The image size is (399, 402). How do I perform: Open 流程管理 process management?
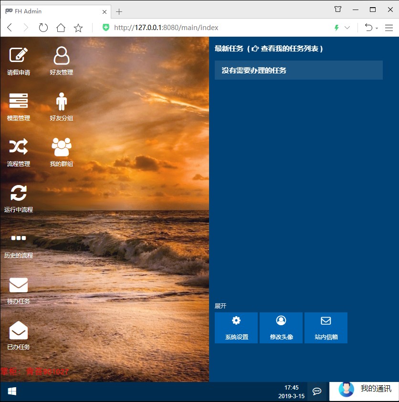(19, 153)
